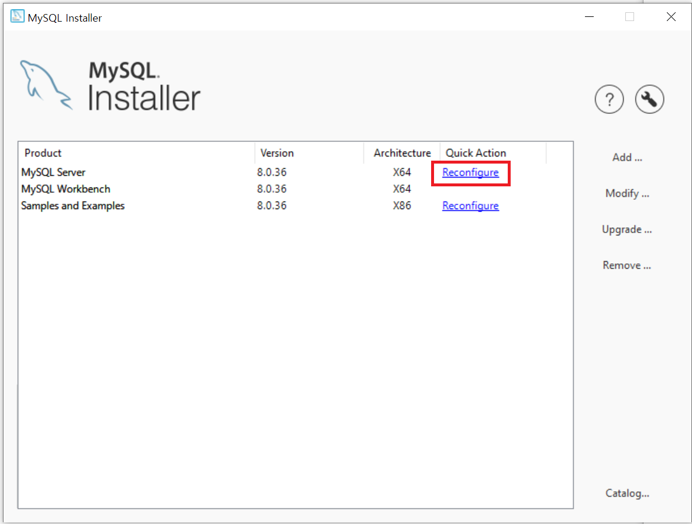This screenshot has height=524, width=692.
Task: Click Reconfigure for MySQL Server
Action: (470, 172)
